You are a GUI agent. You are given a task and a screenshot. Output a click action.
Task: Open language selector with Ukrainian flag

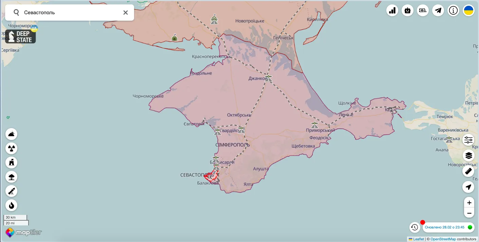468,11
